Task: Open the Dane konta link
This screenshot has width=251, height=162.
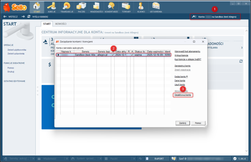Action: coord(180,80)
